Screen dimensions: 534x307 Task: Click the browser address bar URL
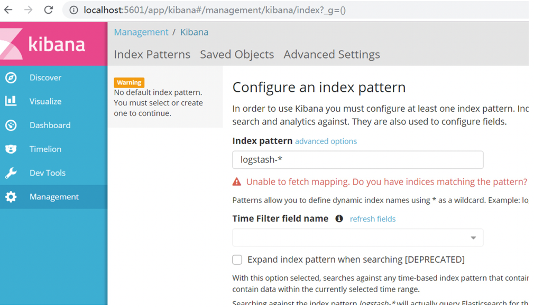pyautogui.click(x=215, y=10)
